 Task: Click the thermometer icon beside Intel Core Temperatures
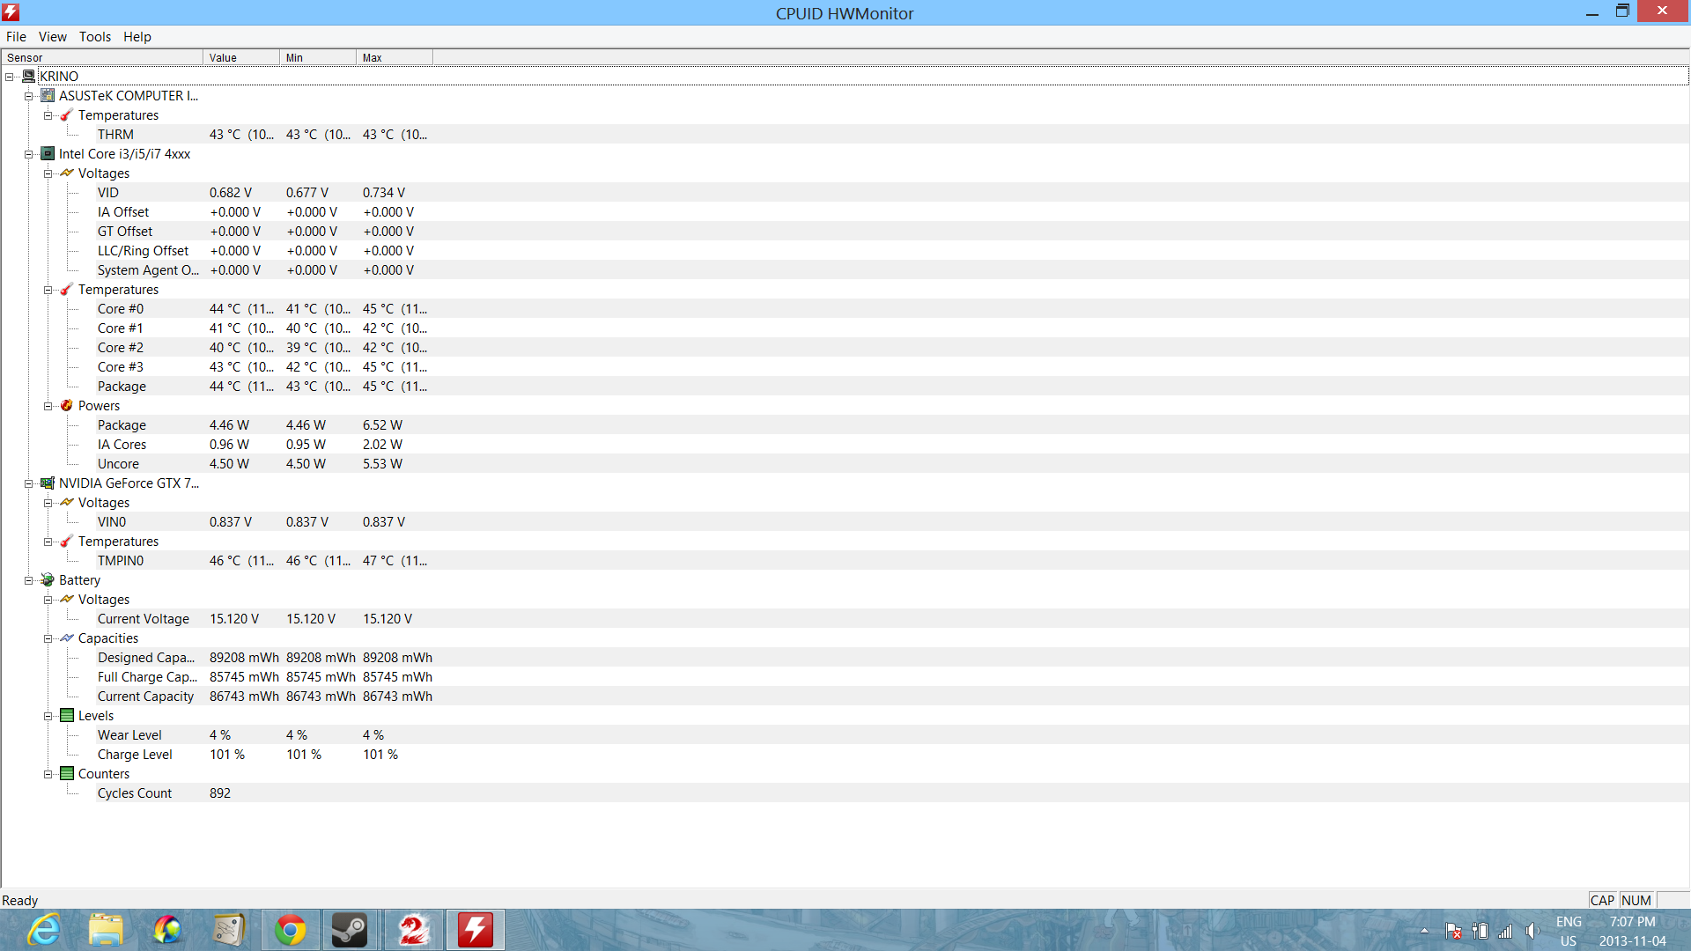tap(67, 290)
